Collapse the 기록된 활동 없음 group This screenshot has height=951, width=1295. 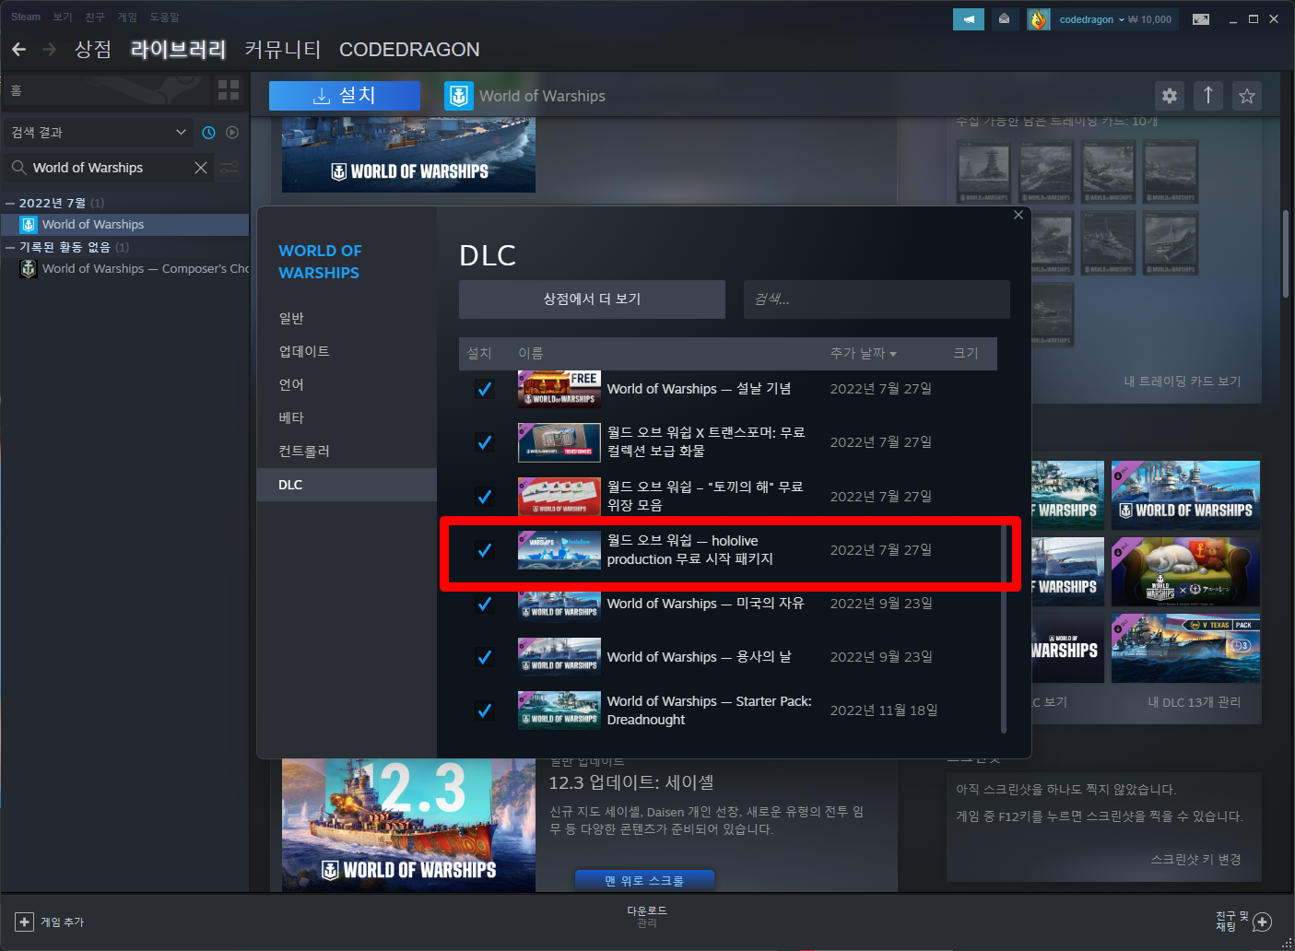(x=10, y=247)
